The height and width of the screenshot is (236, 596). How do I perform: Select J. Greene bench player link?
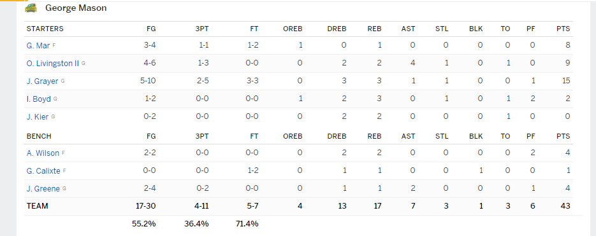[43, 189]
